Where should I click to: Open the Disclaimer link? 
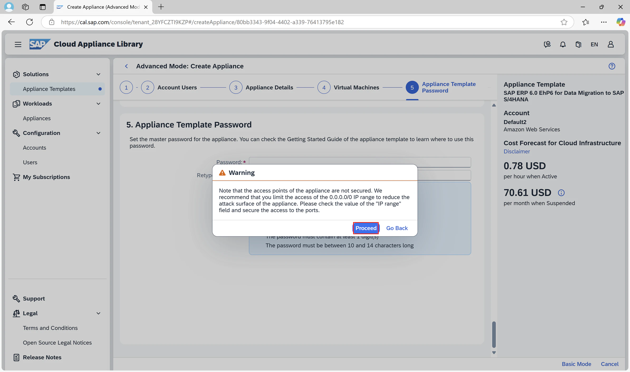click(517, 151)
